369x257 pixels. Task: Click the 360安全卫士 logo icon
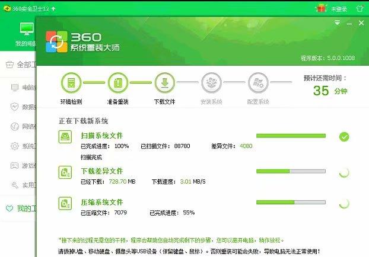pyautogui.click(x=7, y=9)
